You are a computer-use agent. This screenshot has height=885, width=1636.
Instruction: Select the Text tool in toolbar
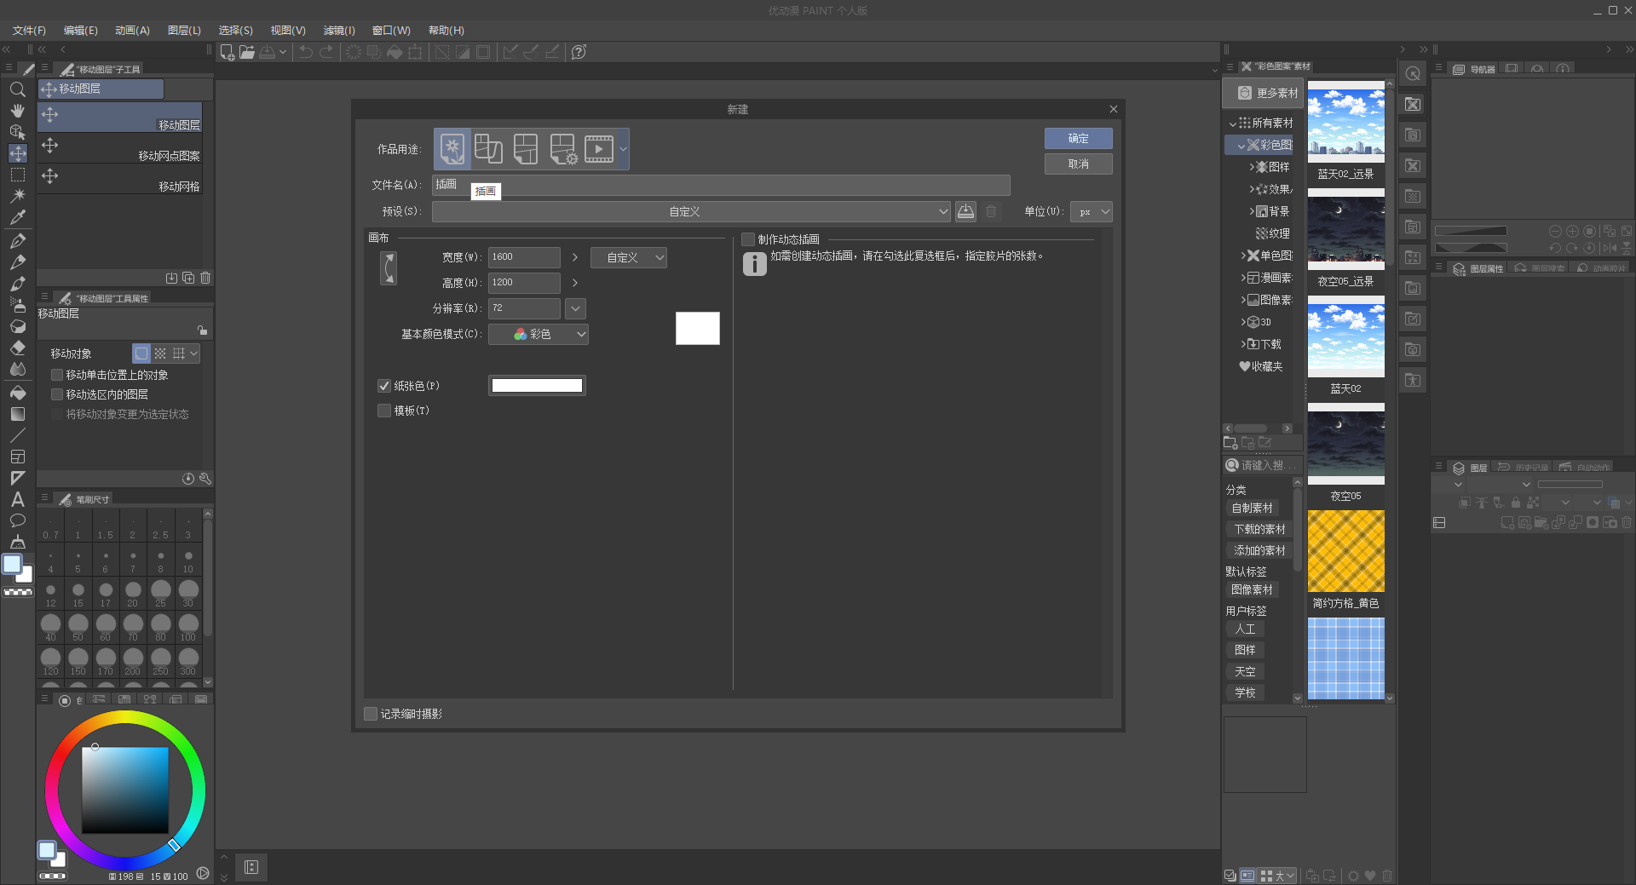coord(17,500)
